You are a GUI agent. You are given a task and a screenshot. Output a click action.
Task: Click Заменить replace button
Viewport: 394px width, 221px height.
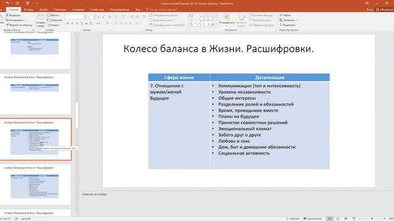287,20
